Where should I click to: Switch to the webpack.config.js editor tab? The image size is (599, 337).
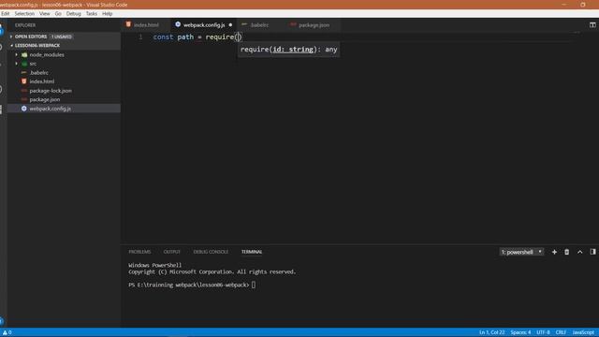click(204, 25)
